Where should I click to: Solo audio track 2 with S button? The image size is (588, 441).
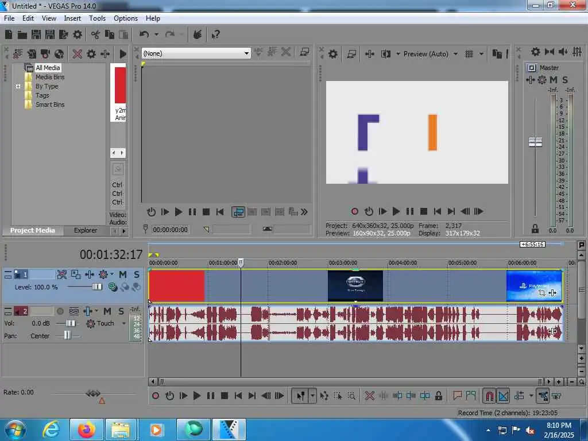pyautogui.click(x=121, y=311)
